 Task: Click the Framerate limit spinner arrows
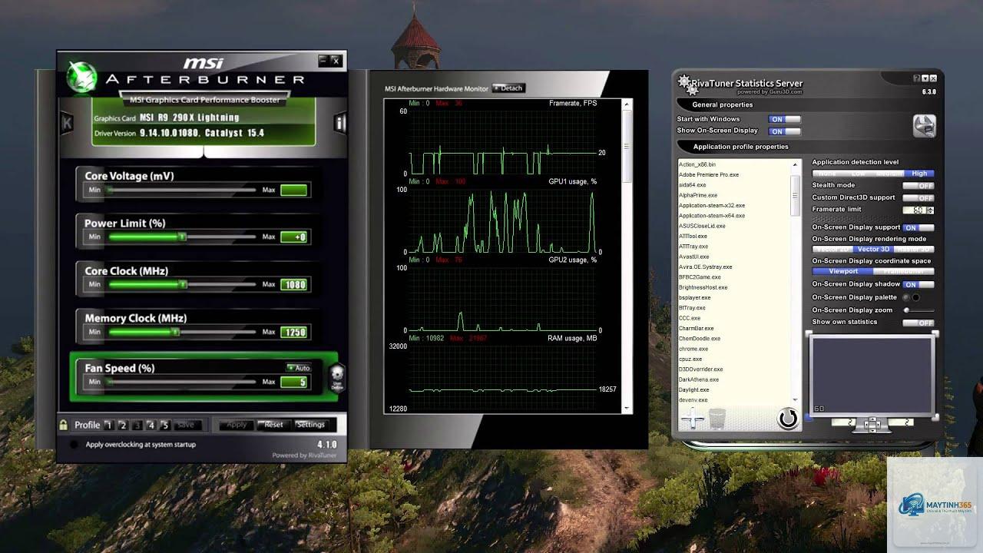[x=931, y=210]
